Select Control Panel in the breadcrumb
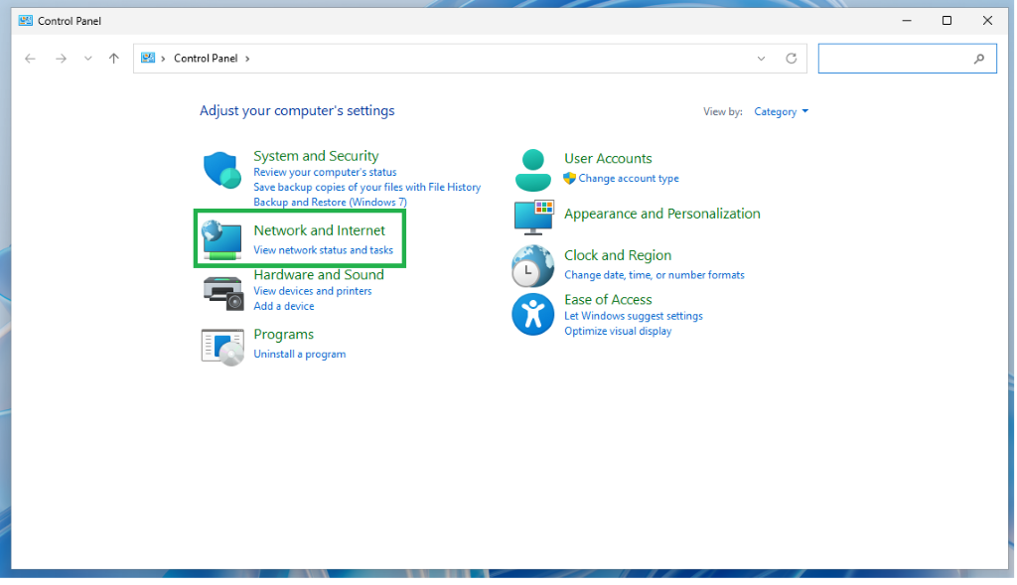The image size is (1017, 585). (x=206, y=59)
